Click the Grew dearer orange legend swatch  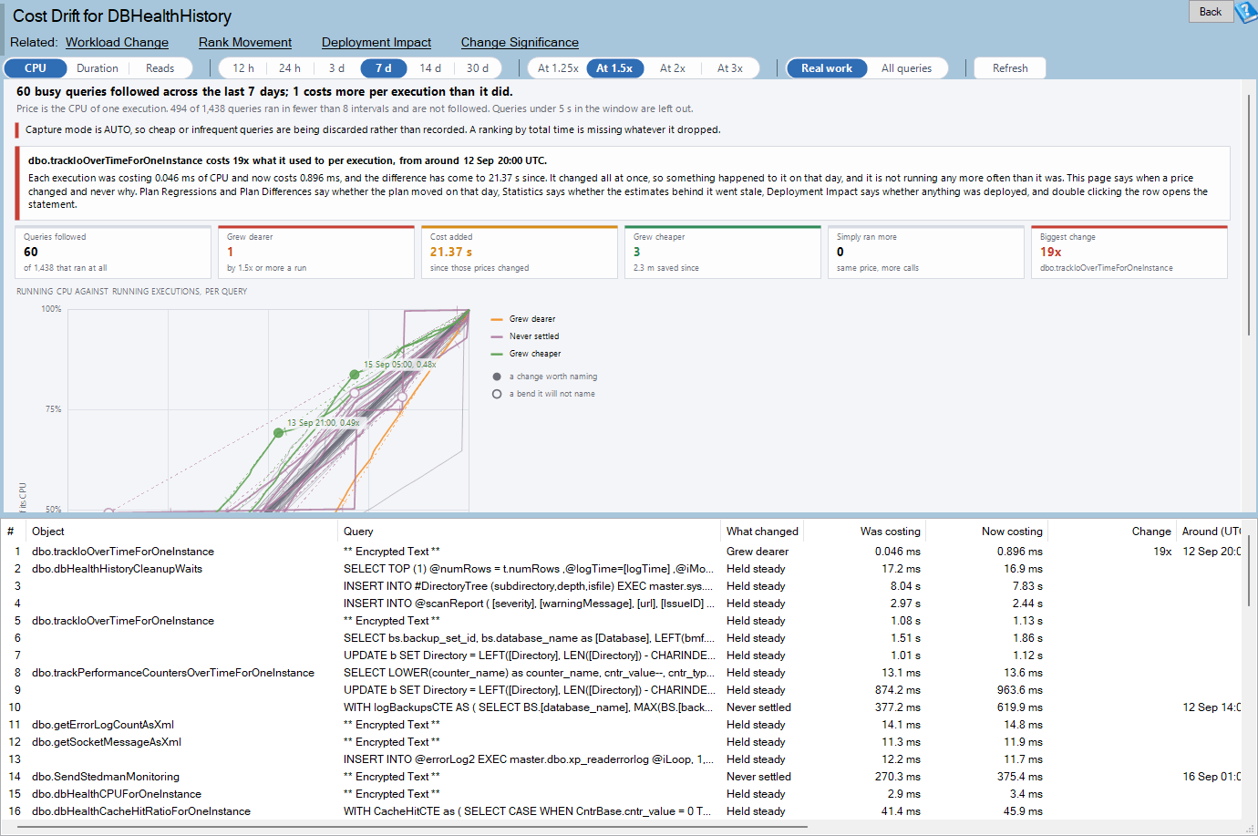point(497,319)
